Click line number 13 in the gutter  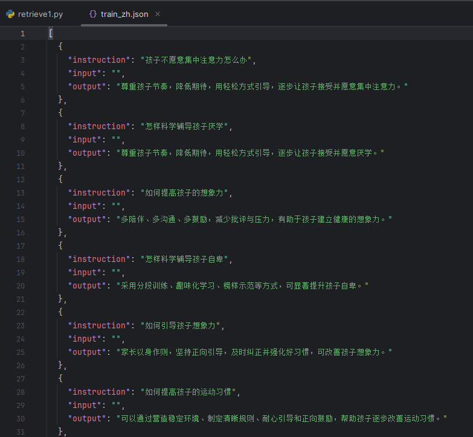coord(21,193)
